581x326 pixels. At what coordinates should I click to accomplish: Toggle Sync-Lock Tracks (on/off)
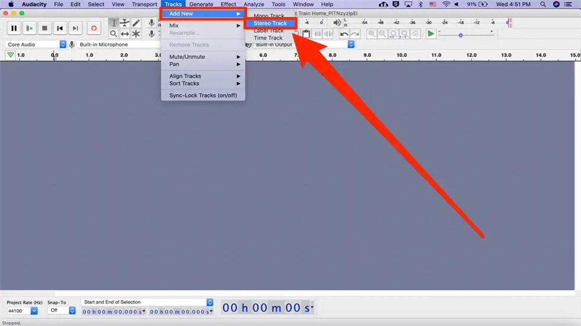[x=203, y=95]
